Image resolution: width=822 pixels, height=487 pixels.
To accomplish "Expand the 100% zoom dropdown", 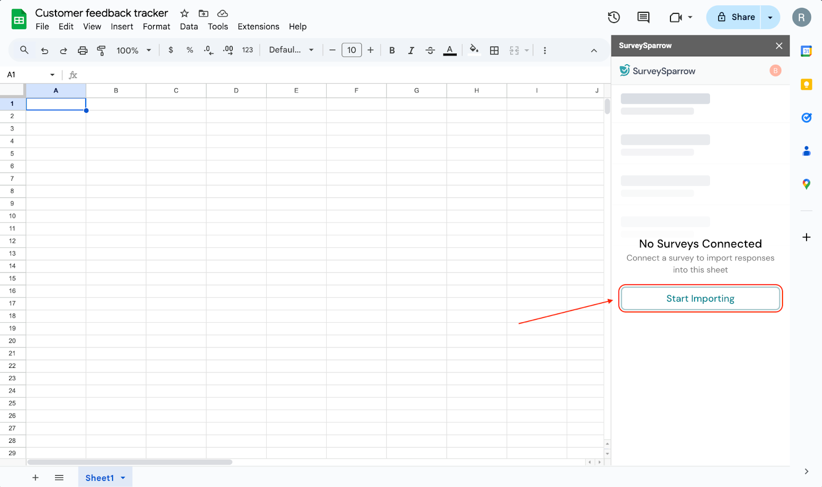I will pos(134,50).
